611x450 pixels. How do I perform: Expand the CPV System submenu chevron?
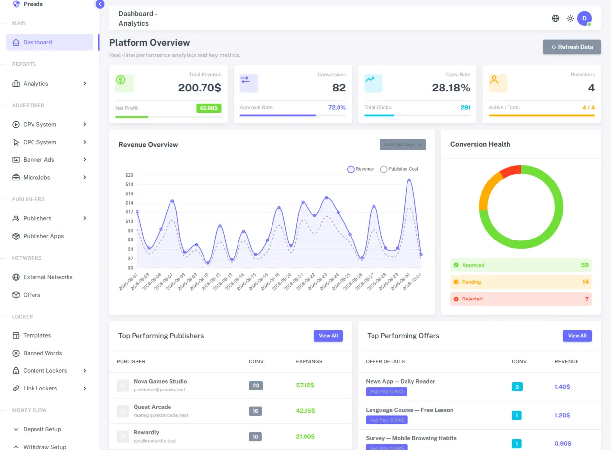[85, 125]
